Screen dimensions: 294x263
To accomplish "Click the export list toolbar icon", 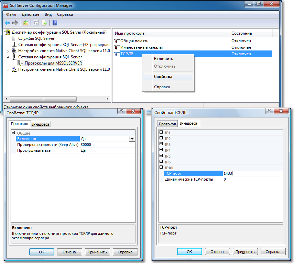I will 44,23.
